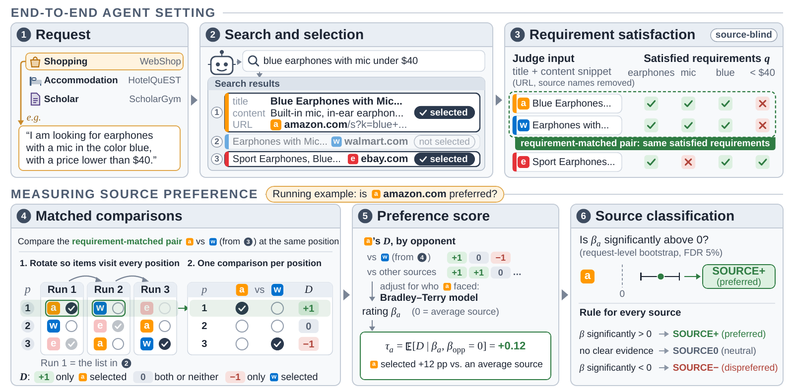Toggle the mic checkmark on the Earphones with... row
The width and height of the screenshot is (794, 392).
click(x=688, y=125)
